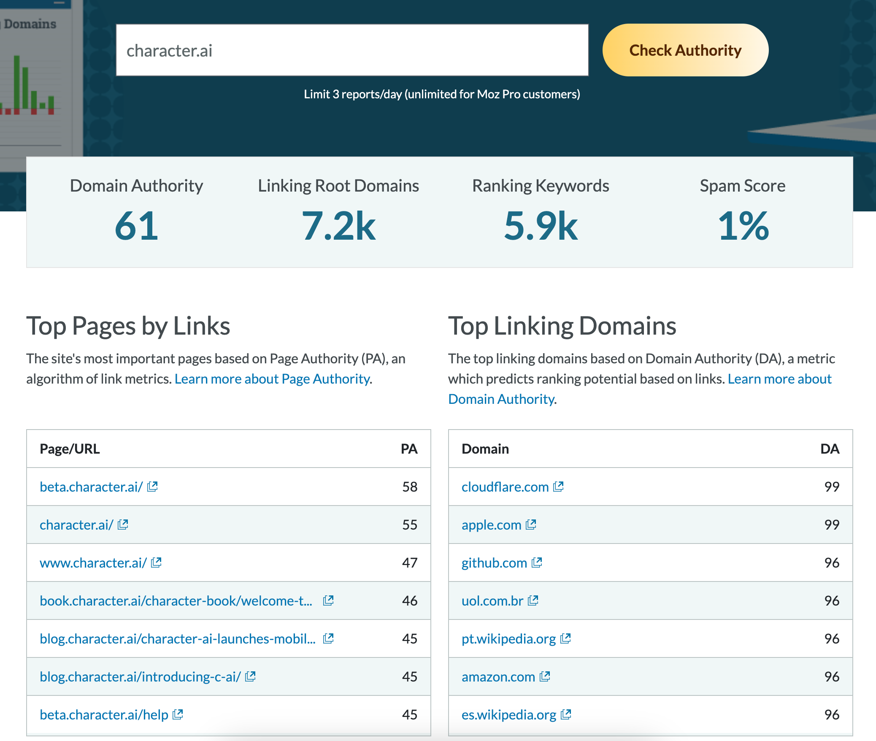Click external link icon beside apple.com
The height and width of the screenshot is (741, 876).
[x=531, y=525]
